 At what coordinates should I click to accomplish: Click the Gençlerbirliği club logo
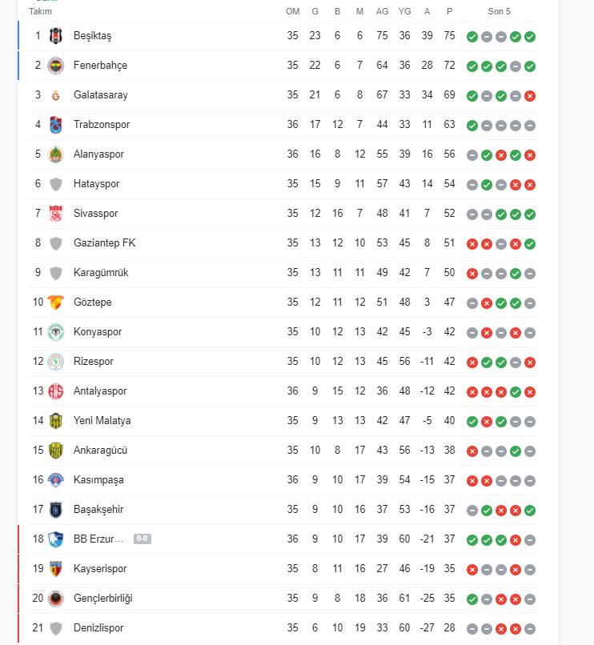(55, 599)
